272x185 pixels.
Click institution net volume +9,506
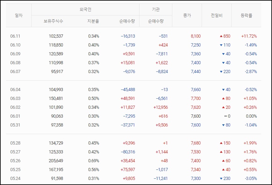coord(162,125)
